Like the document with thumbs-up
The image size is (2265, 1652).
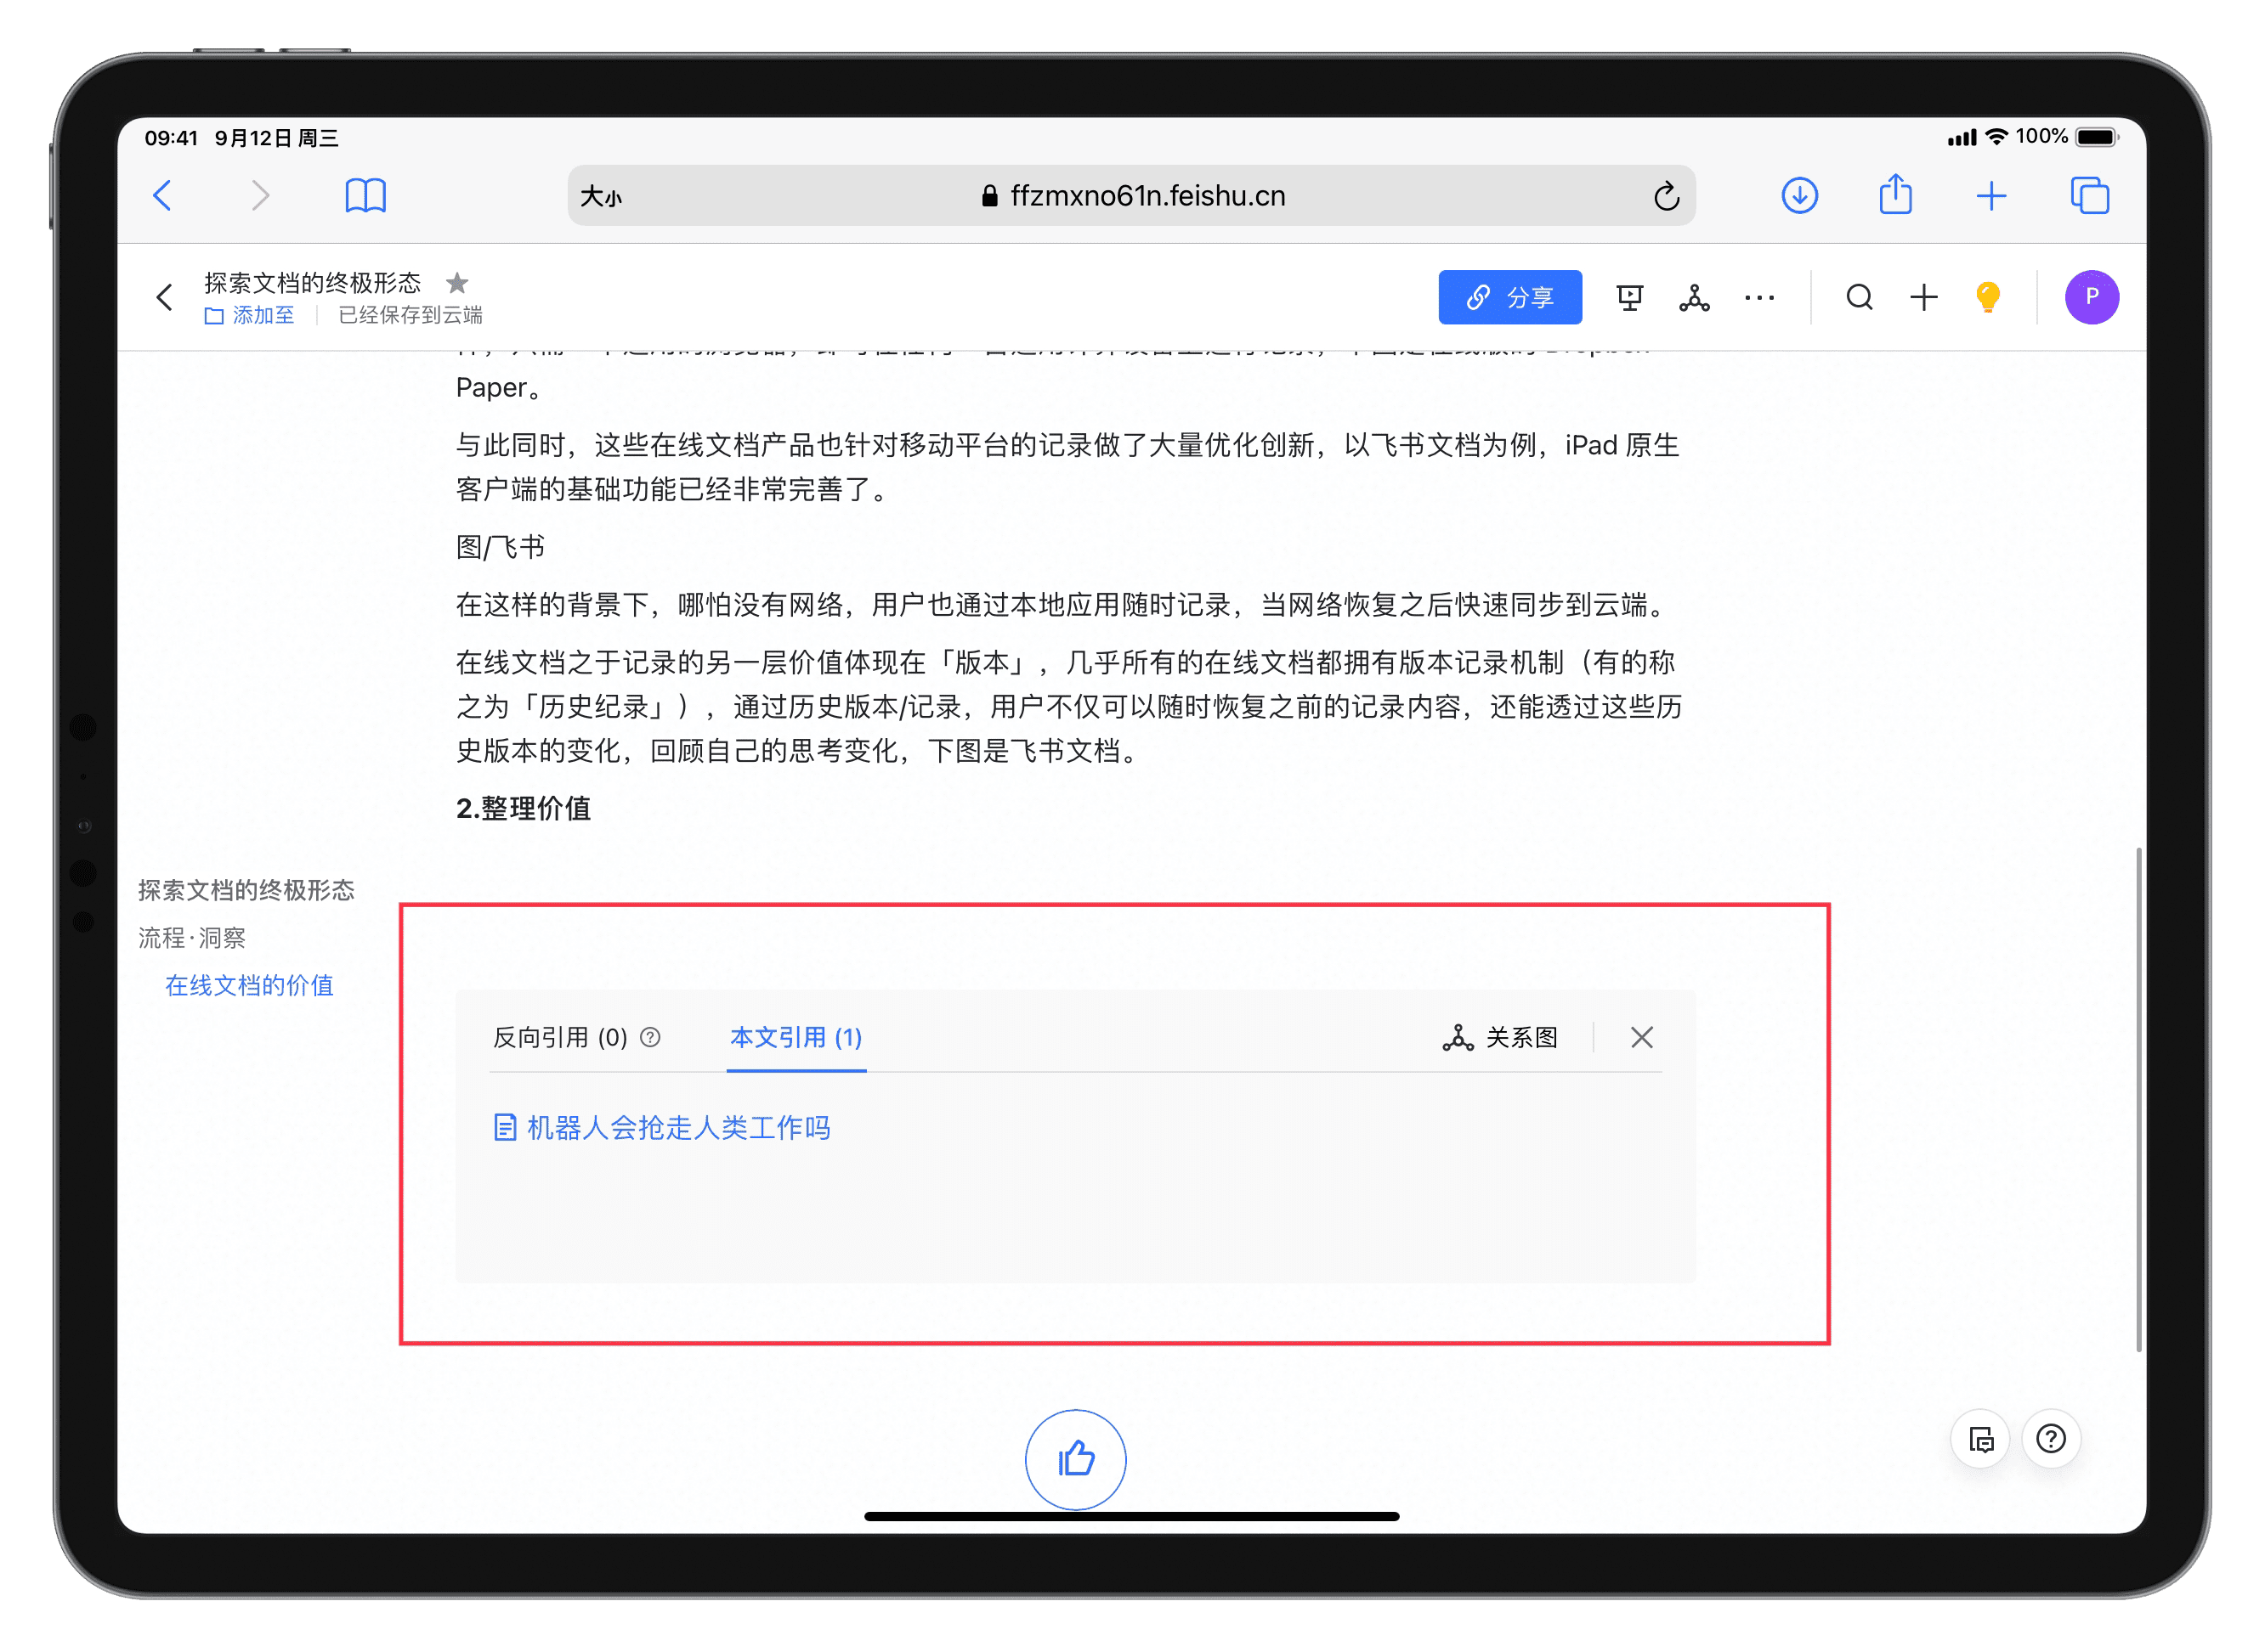click(1075, 1459)
